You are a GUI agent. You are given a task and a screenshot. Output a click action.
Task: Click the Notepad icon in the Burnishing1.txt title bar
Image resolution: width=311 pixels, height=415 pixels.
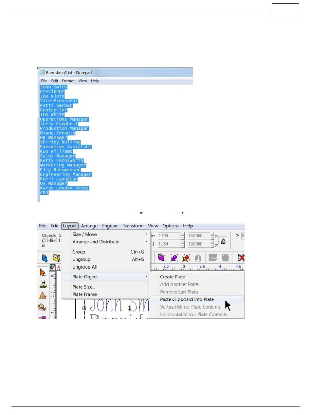click(x=42, y=72)
